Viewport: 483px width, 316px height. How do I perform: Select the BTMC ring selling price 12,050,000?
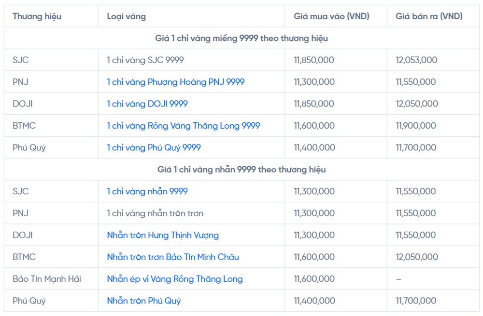click(x=417, y=257)
